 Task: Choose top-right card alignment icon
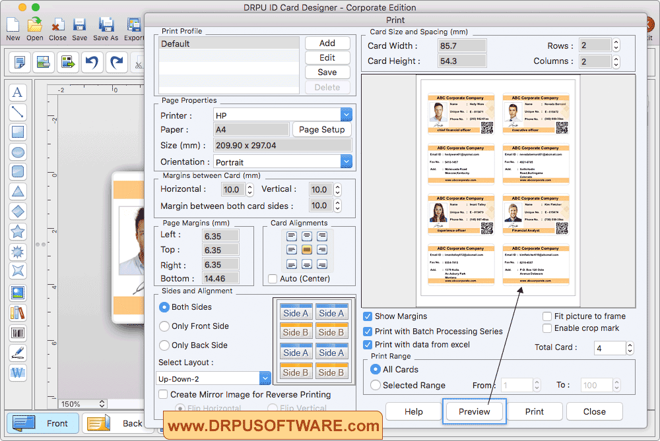pos(322,236)
